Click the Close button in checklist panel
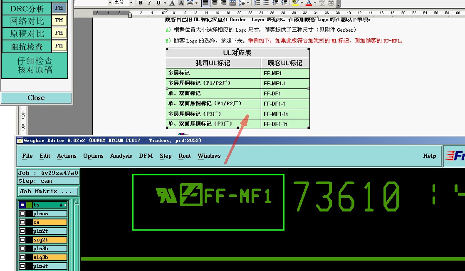Image resolution: width=465 pixels, height=271 pixels. (x=36, y=98)
